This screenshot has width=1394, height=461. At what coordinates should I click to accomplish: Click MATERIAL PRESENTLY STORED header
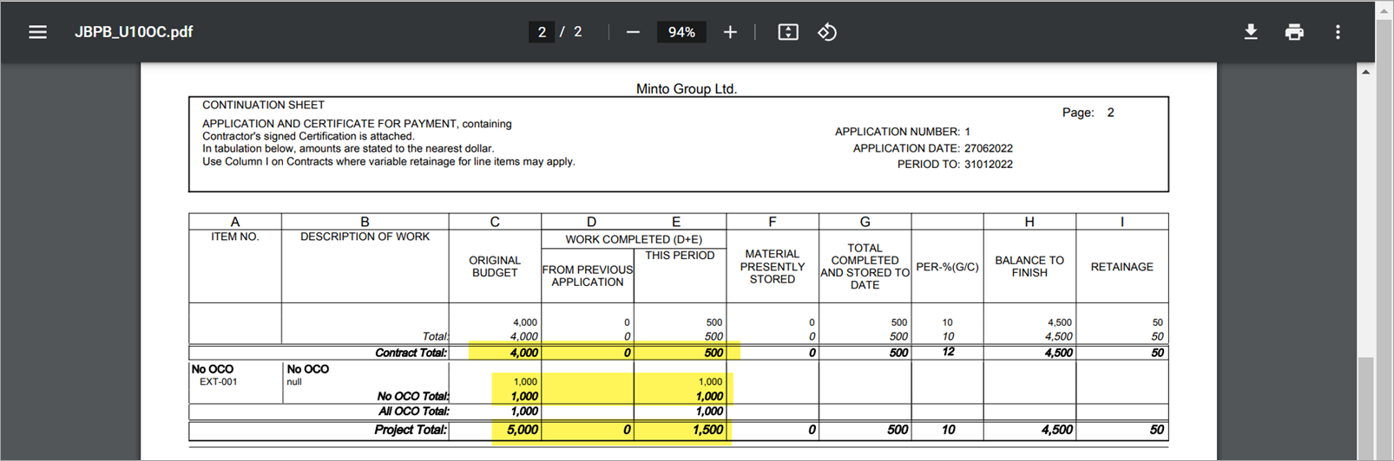[x=773, y=266]
